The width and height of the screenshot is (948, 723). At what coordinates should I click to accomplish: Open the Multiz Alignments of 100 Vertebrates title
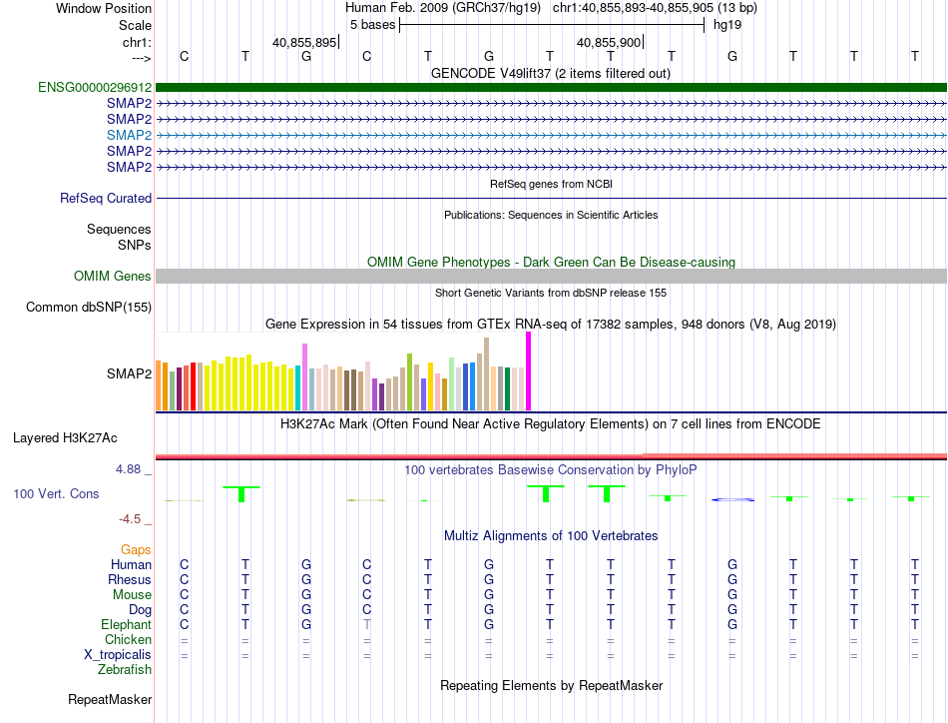click(x=551, y=536)
